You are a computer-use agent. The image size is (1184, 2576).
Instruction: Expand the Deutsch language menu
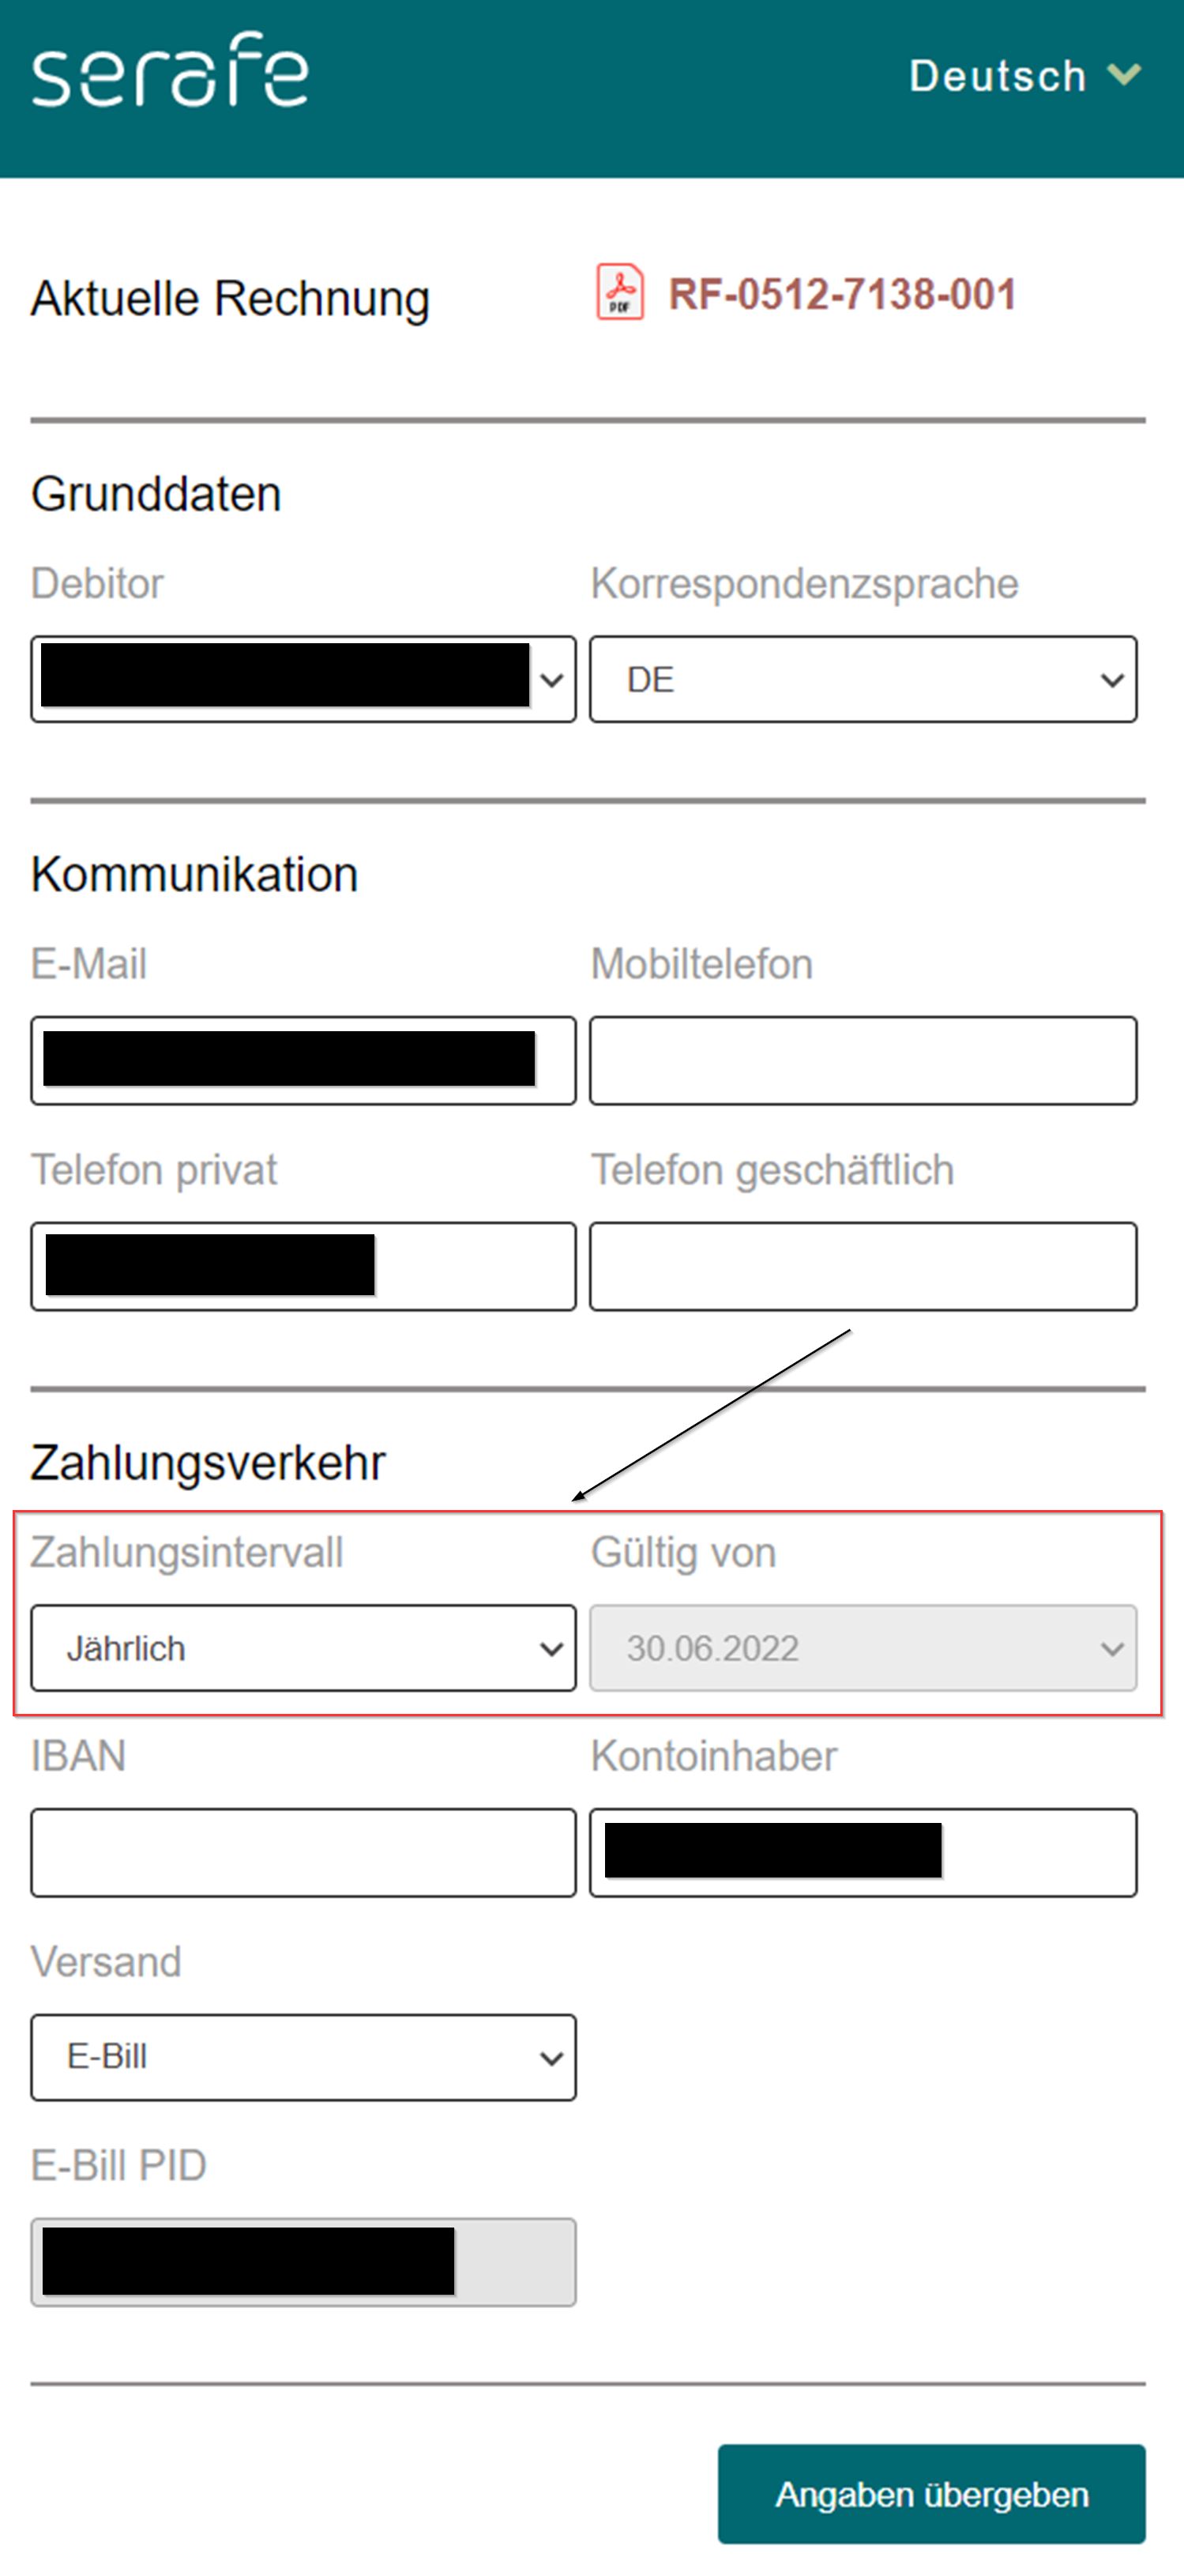[x=1024, y=76]
